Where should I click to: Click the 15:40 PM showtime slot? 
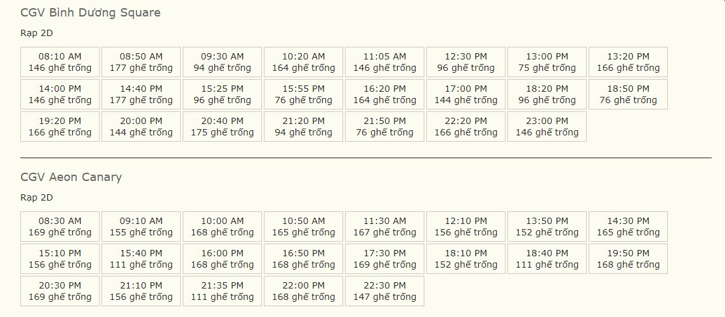[141, 259]
